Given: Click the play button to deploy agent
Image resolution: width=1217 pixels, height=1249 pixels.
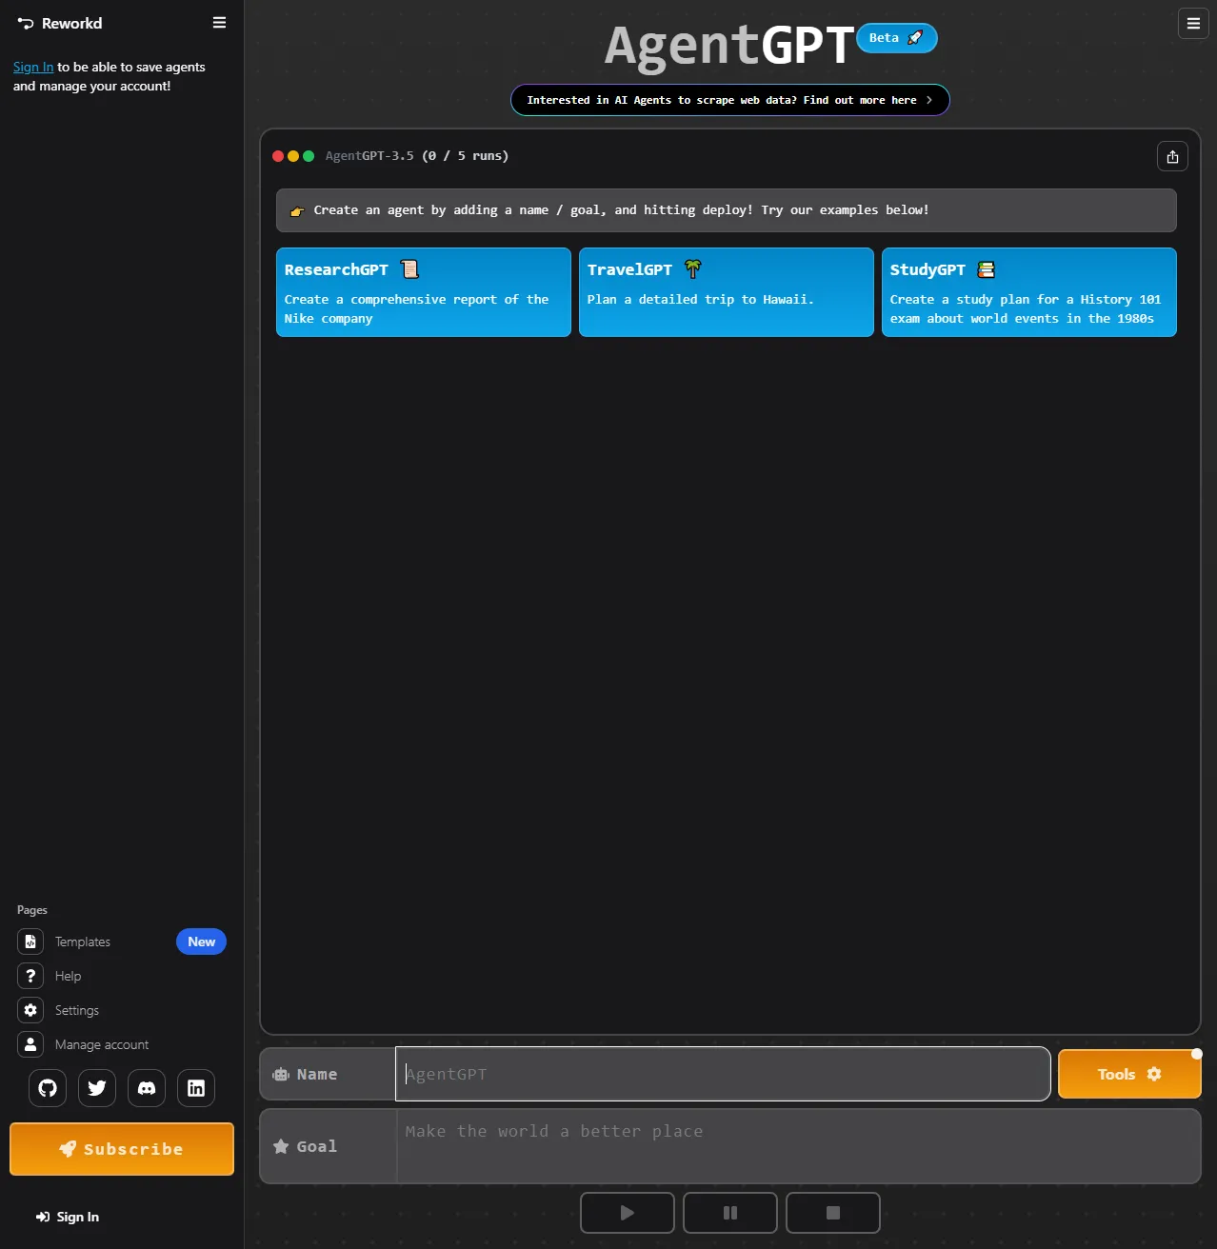Looking at the screenshot, I should coord(628,1213).
